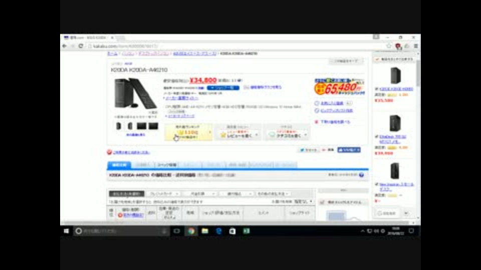The height and width of the screenshot is (270, 481).
Task: Open Task View from taskbar
Action: click(x=177, y=231)
